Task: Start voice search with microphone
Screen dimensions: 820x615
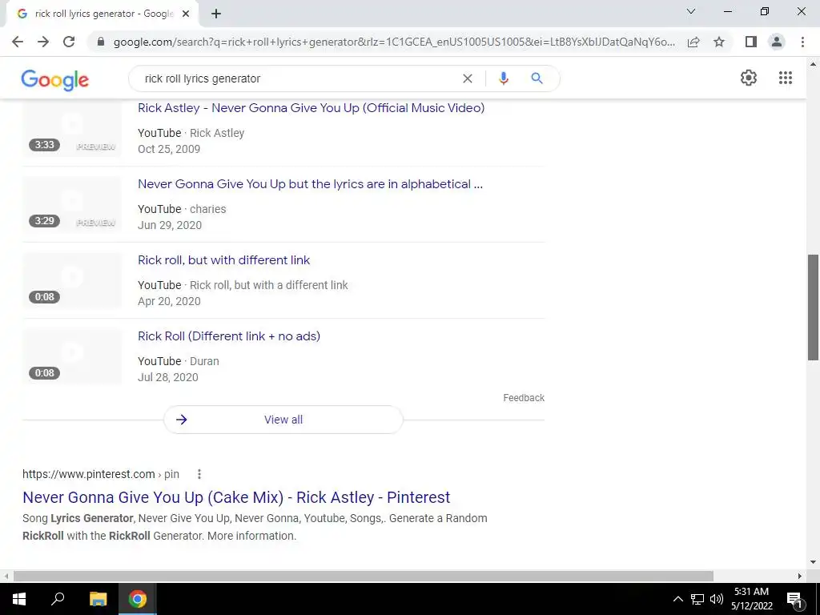Action: pos(504,78)
